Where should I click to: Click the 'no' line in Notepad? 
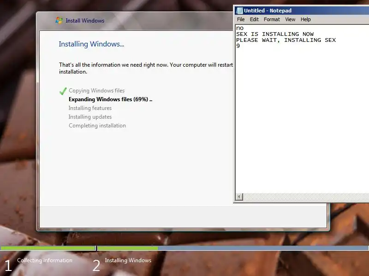[240, 28]
